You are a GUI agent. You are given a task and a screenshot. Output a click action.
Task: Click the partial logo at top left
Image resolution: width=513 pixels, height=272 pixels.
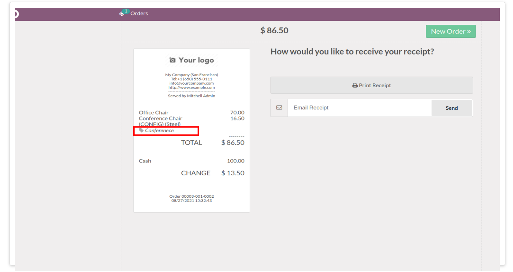pos(16,14)
